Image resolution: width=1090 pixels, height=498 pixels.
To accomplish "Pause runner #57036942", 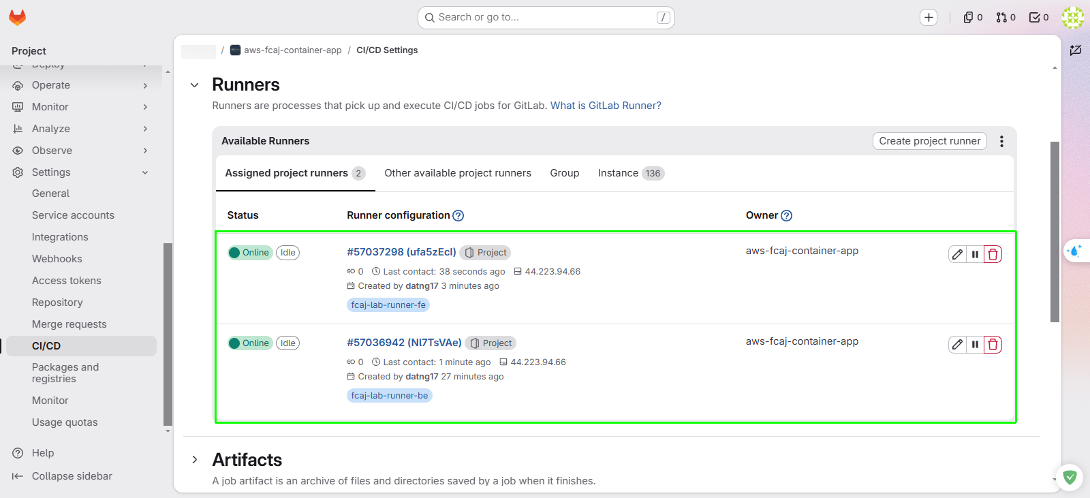I will pos(975,345).
